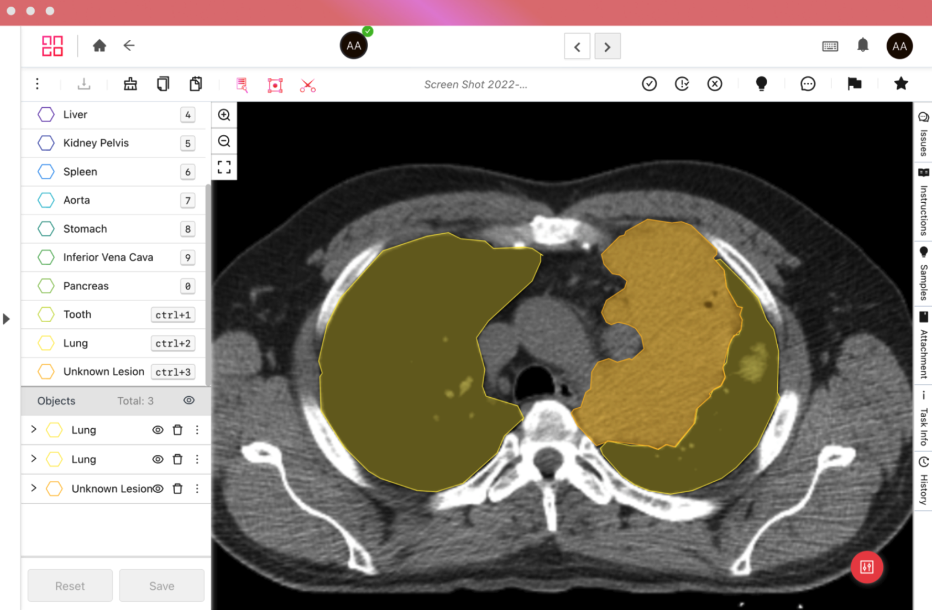Delete the Unknown Lesion with trash icon
This screenshot has width=932, height=610.
[x=177, y=488]
